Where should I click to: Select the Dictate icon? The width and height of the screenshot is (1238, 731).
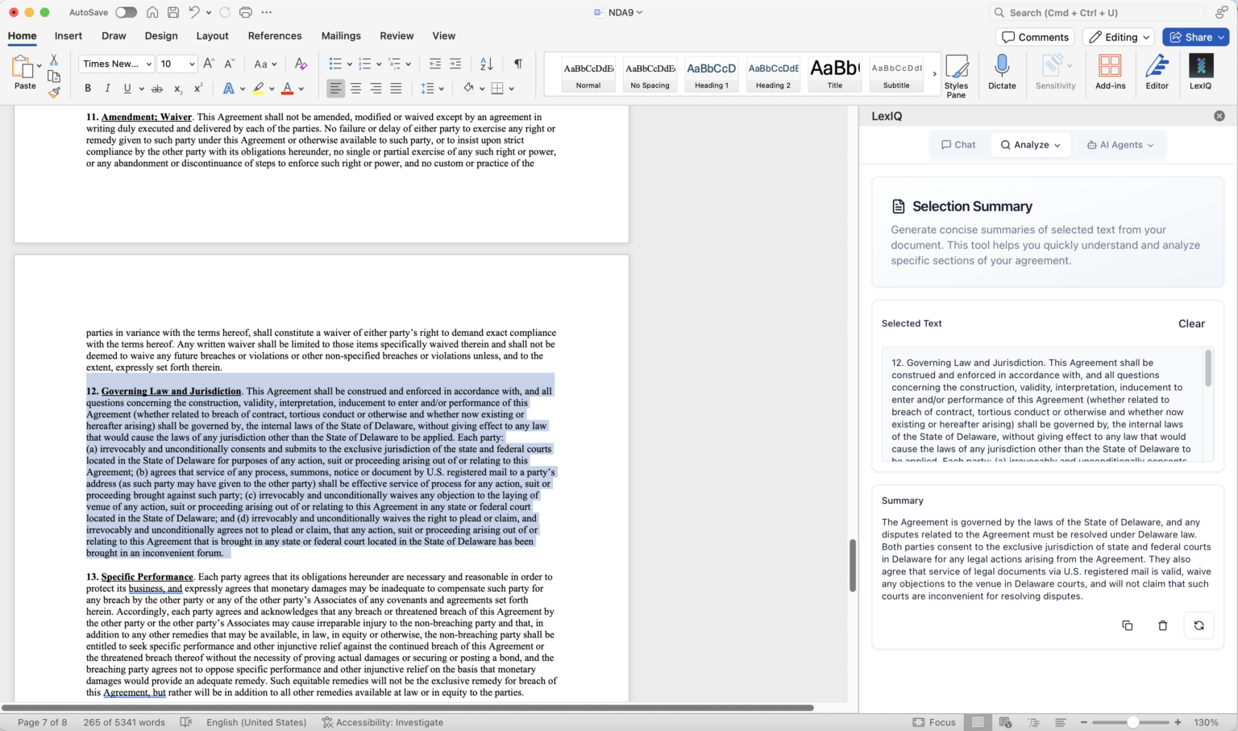tap(1002, 73)
